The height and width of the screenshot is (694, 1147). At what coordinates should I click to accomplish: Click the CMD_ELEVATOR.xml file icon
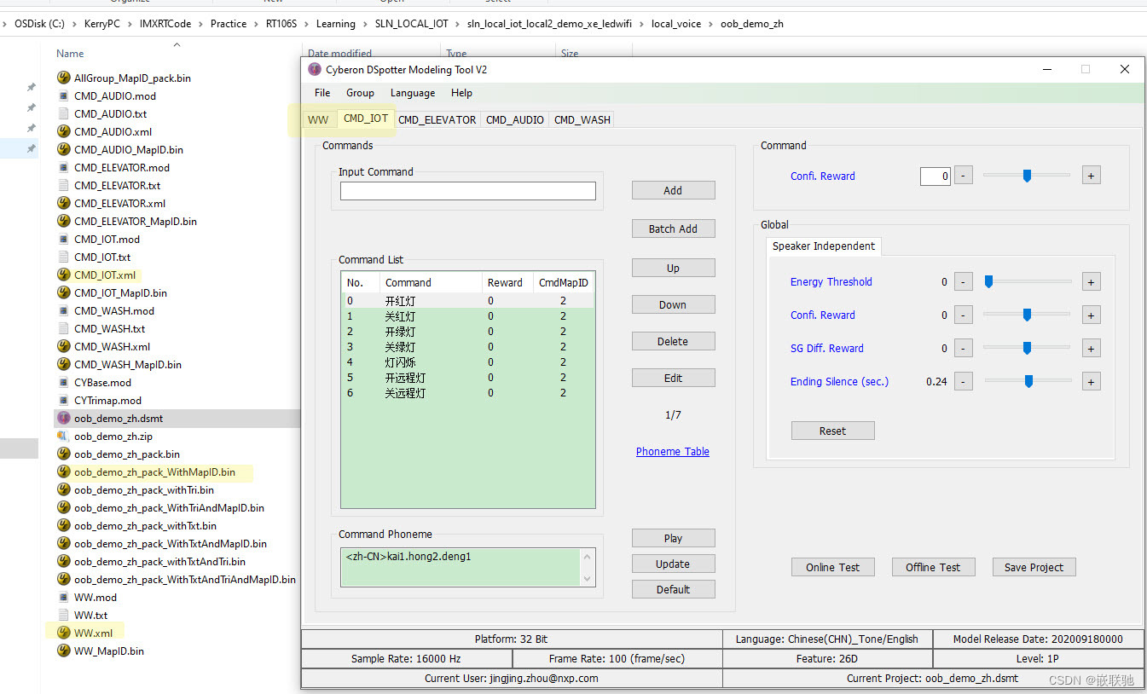tap(63, 203)
